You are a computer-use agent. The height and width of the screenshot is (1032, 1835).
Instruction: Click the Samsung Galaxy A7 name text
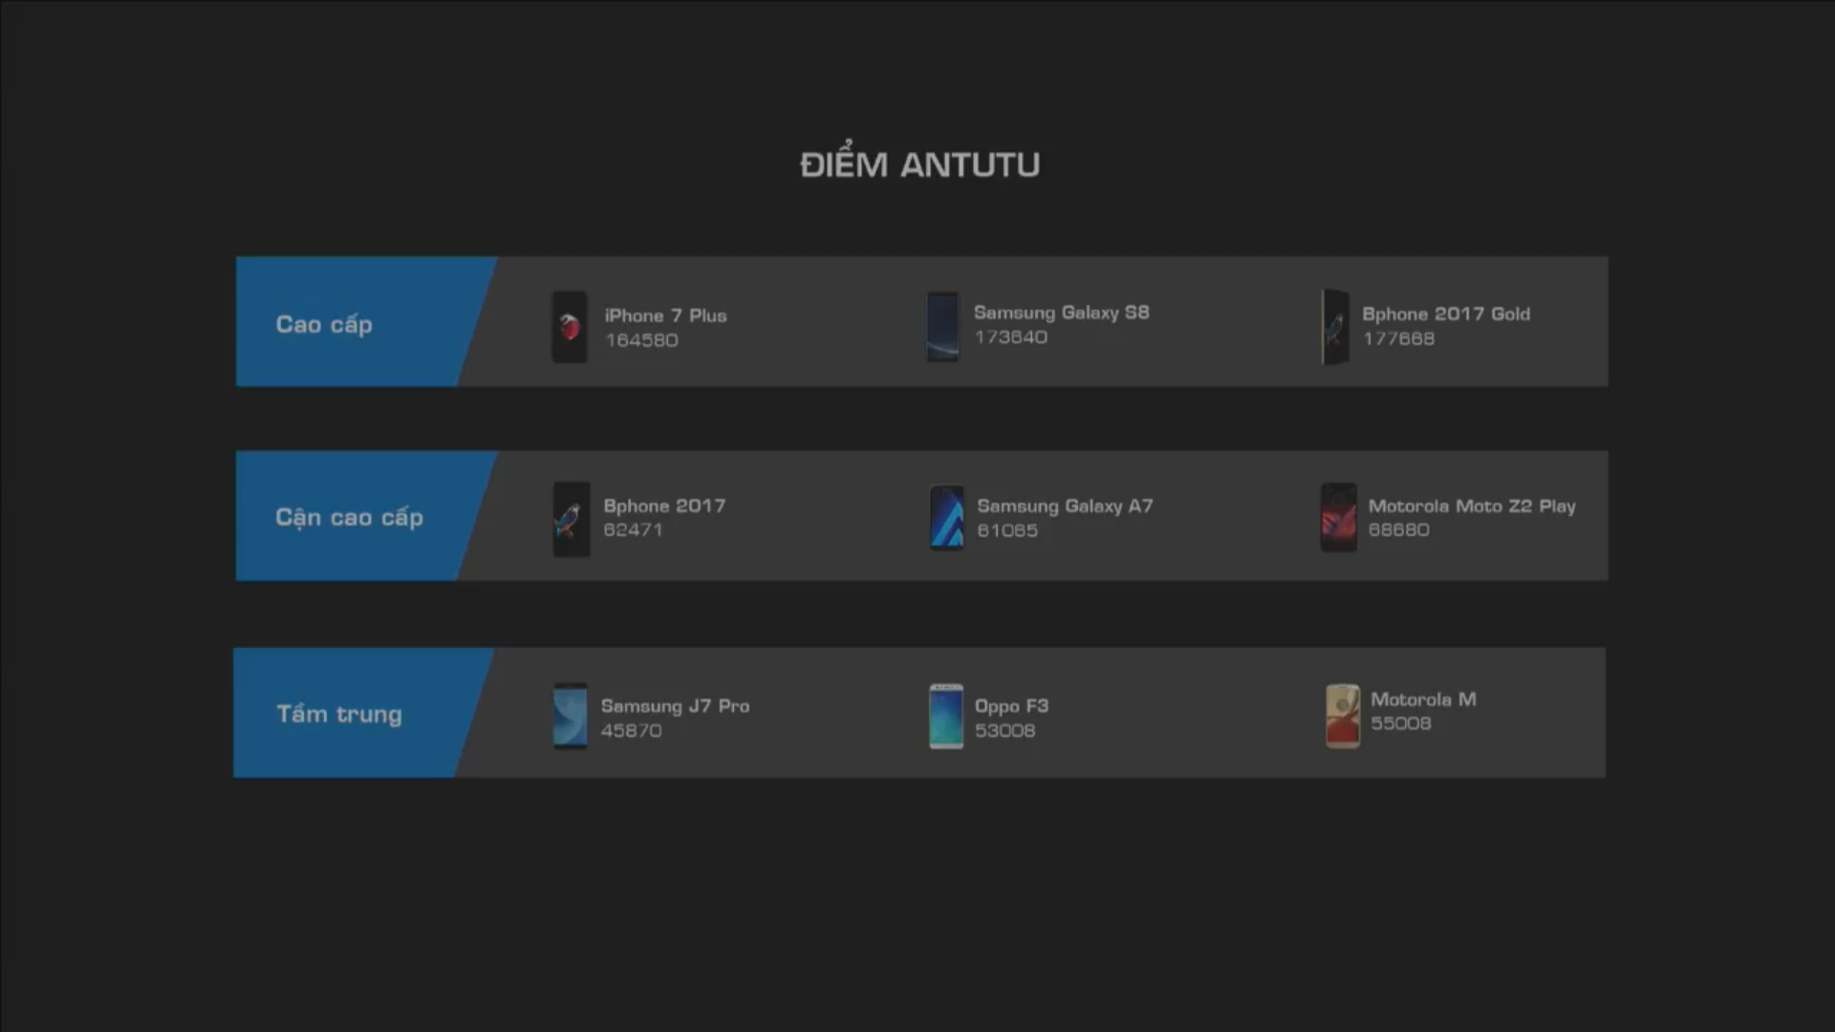point(1065,505)
